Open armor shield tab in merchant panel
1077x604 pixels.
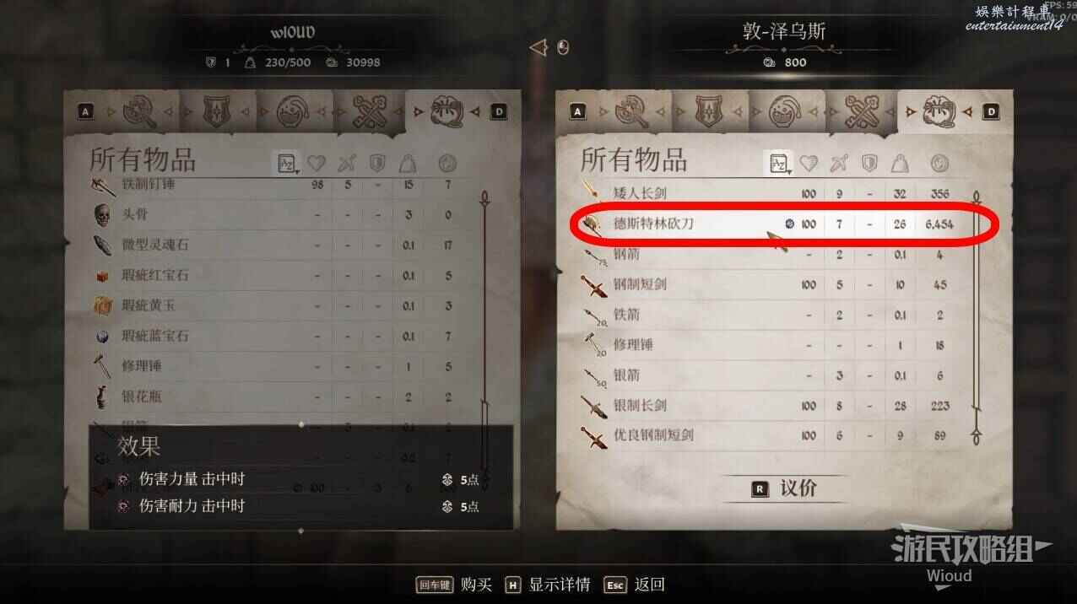tap(709, 111)
